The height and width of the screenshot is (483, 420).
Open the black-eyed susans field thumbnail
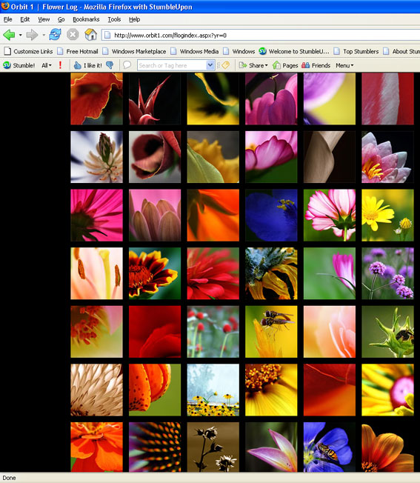pos(213,390)
